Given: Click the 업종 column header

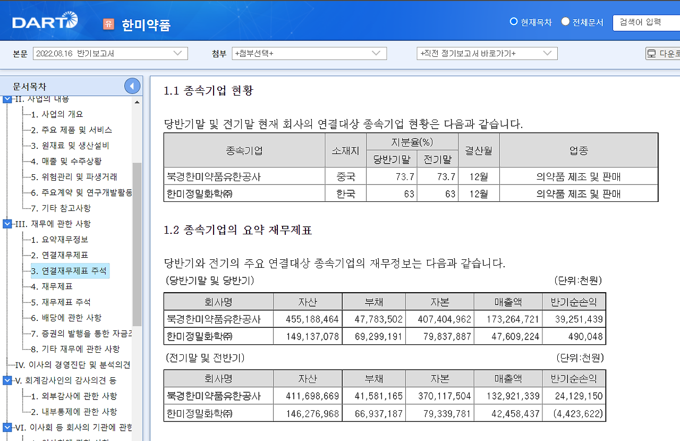Looking at the screenshot, I should pyautogui.click(x=579, y=150).
